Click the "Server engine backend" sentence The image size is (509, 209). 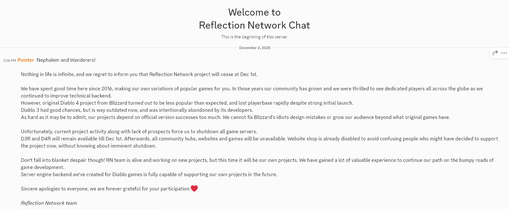[x=149, y=175]
